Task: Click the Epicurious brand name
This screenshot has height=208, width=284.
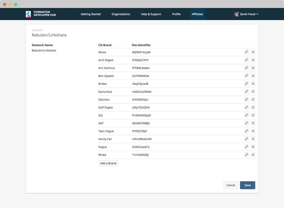Action: (x=105, y=92)
